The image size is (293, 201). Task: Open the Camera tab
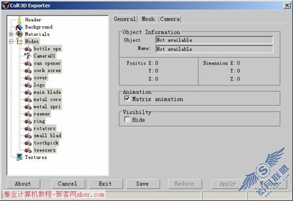[x=170, y=19]
